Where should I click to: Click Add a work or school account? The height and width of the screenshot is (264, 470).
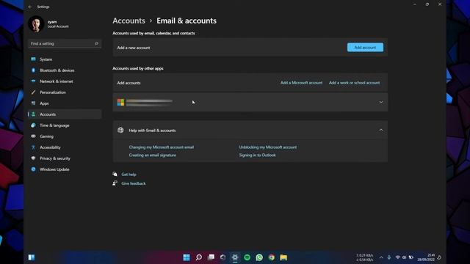pyautogui.click(x=354, y=83)
